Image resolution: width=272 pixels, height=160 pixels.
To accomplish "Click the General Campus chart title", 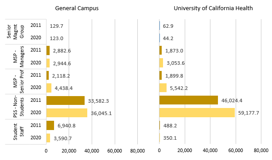I will [77, 8].
